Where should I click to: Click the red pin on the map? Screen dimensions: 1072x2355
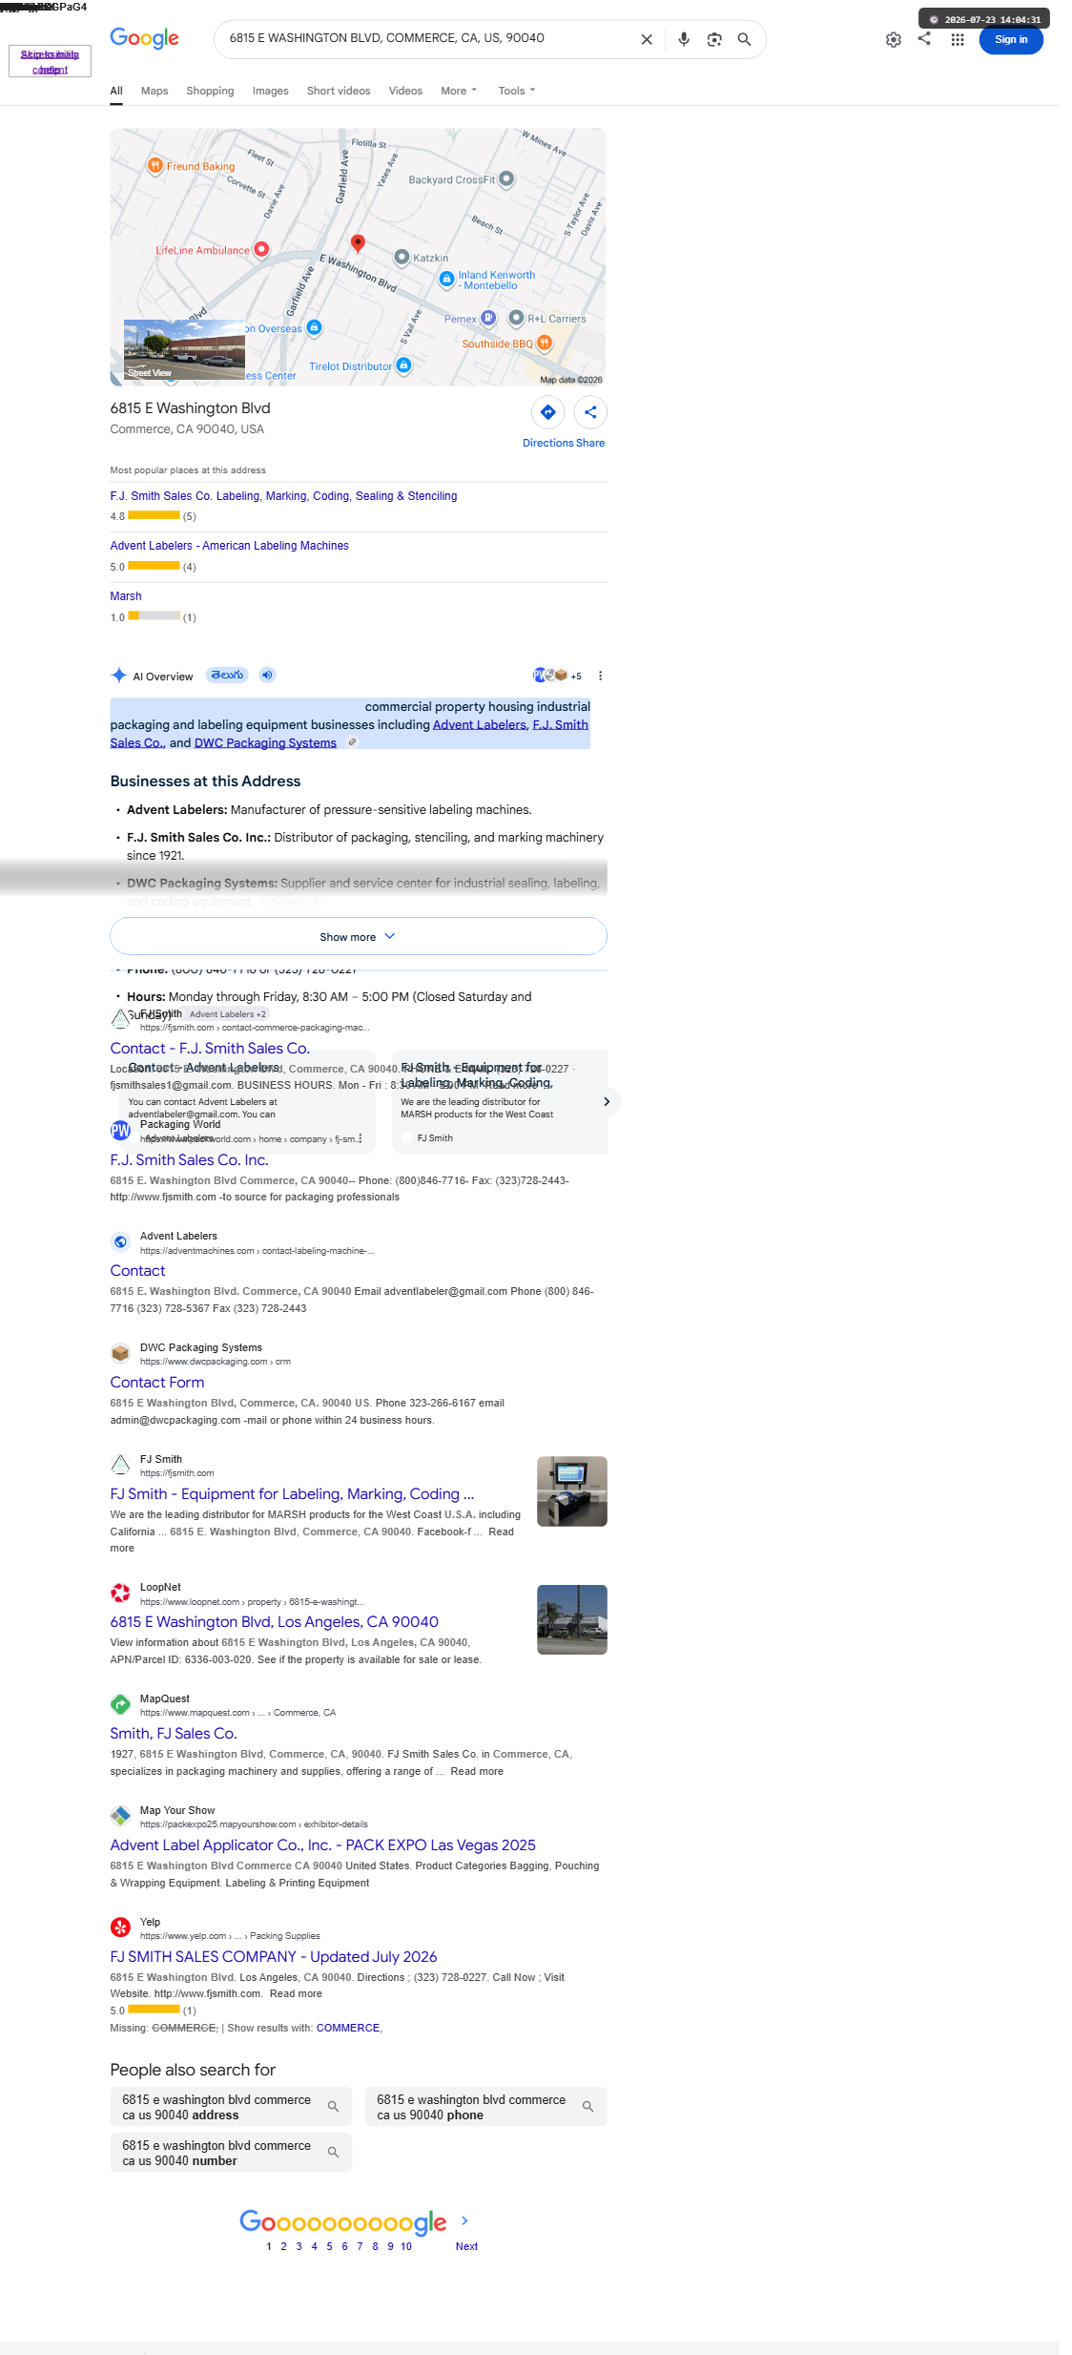click(358, 242)
